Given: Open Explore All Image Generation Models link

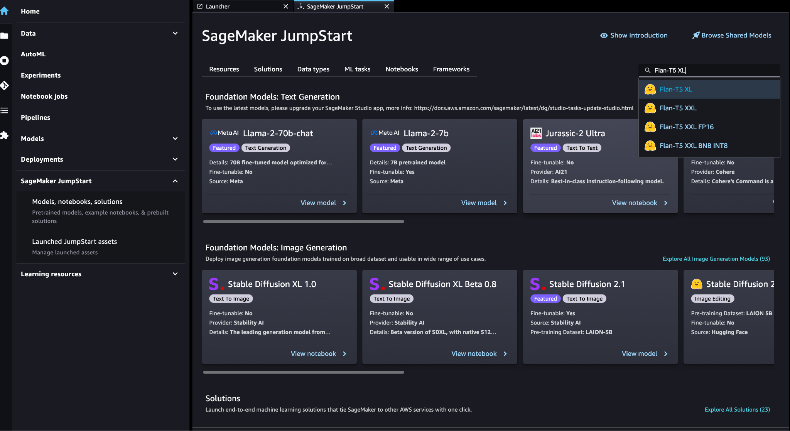Looking at the screenshot, I should 716,259.
